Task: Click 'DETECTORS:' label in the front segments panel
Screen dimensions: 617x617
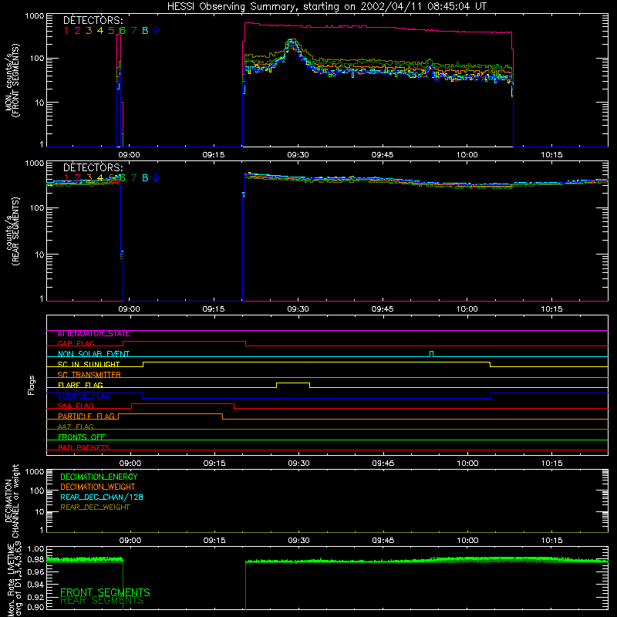Action: click(93, 21)
